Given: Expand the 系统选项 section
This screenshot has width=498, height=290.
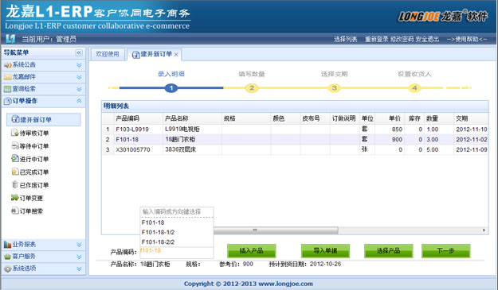Looking at the screenshot, I should (x=79, y=269).
